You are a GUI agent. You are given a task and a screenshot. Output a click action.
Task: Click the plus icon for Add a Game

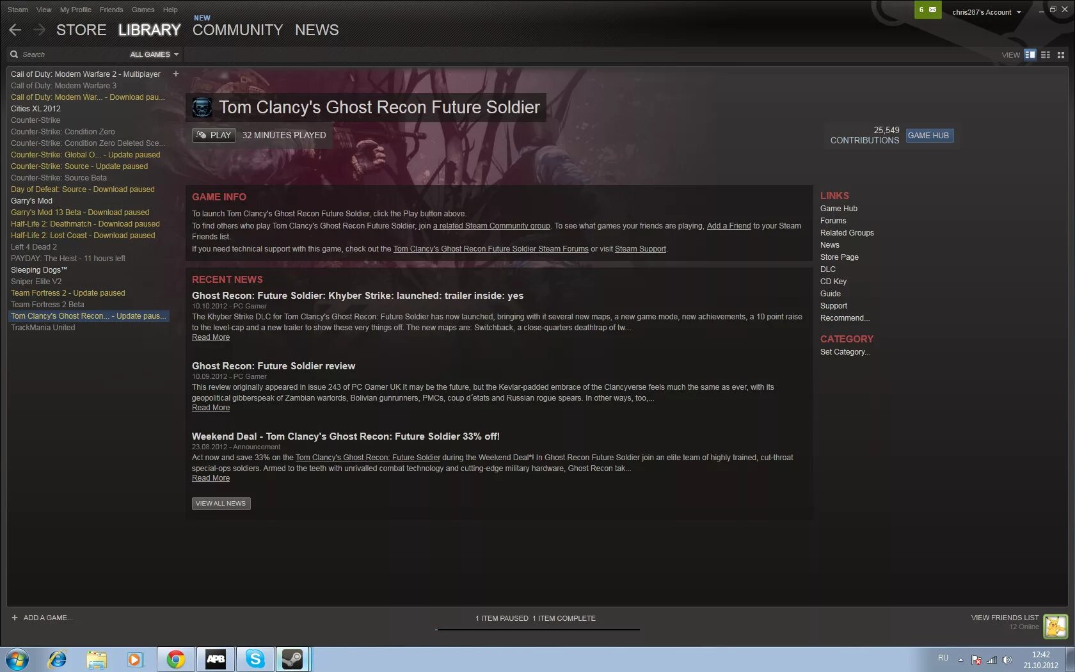pos(14,618)
